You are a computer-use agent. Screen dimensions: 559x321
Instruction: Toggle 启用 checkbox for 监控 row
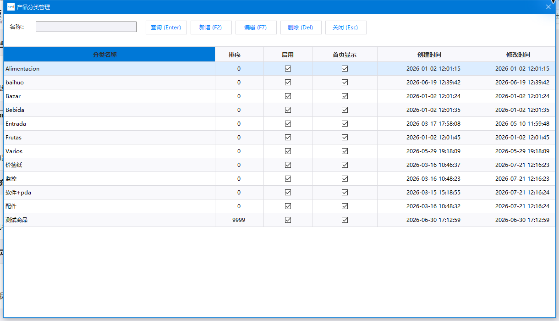(288, 179)
